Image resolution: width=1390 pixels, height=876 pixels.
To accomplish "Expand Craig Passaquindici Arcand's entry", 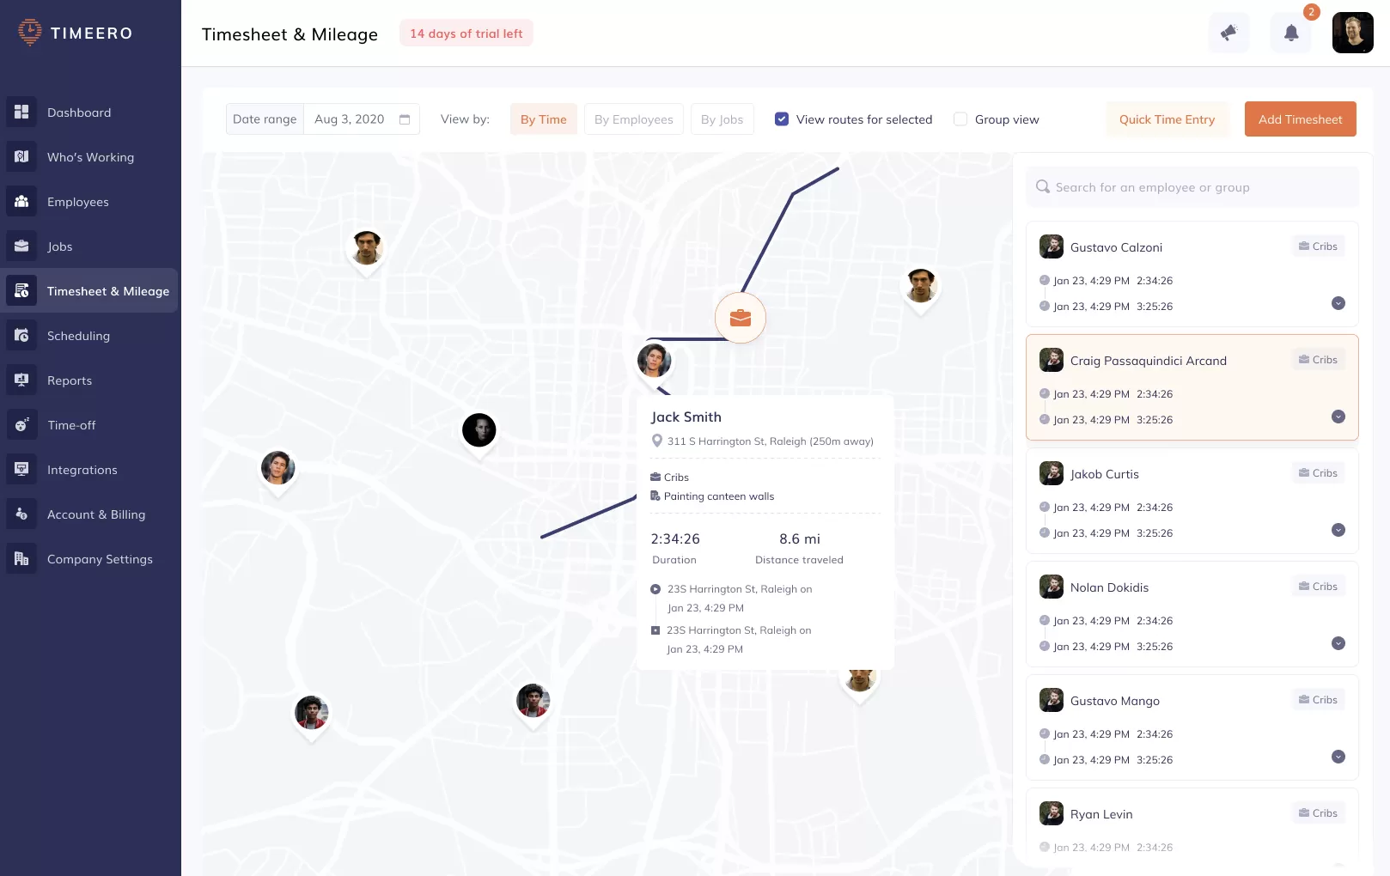I will 1338,417.
